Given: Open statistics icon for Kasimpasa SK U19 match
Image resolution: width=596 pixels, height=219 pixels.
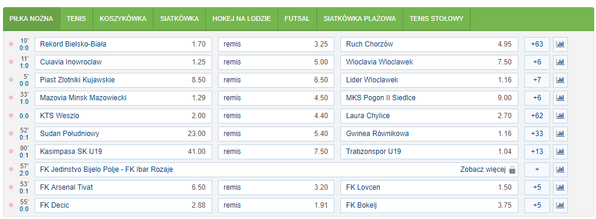Looking at the screenshot, I should point(560,152).
